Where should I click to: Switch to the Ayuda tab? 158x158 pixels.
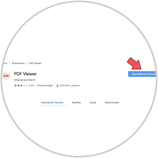click(x=93, y=102)
